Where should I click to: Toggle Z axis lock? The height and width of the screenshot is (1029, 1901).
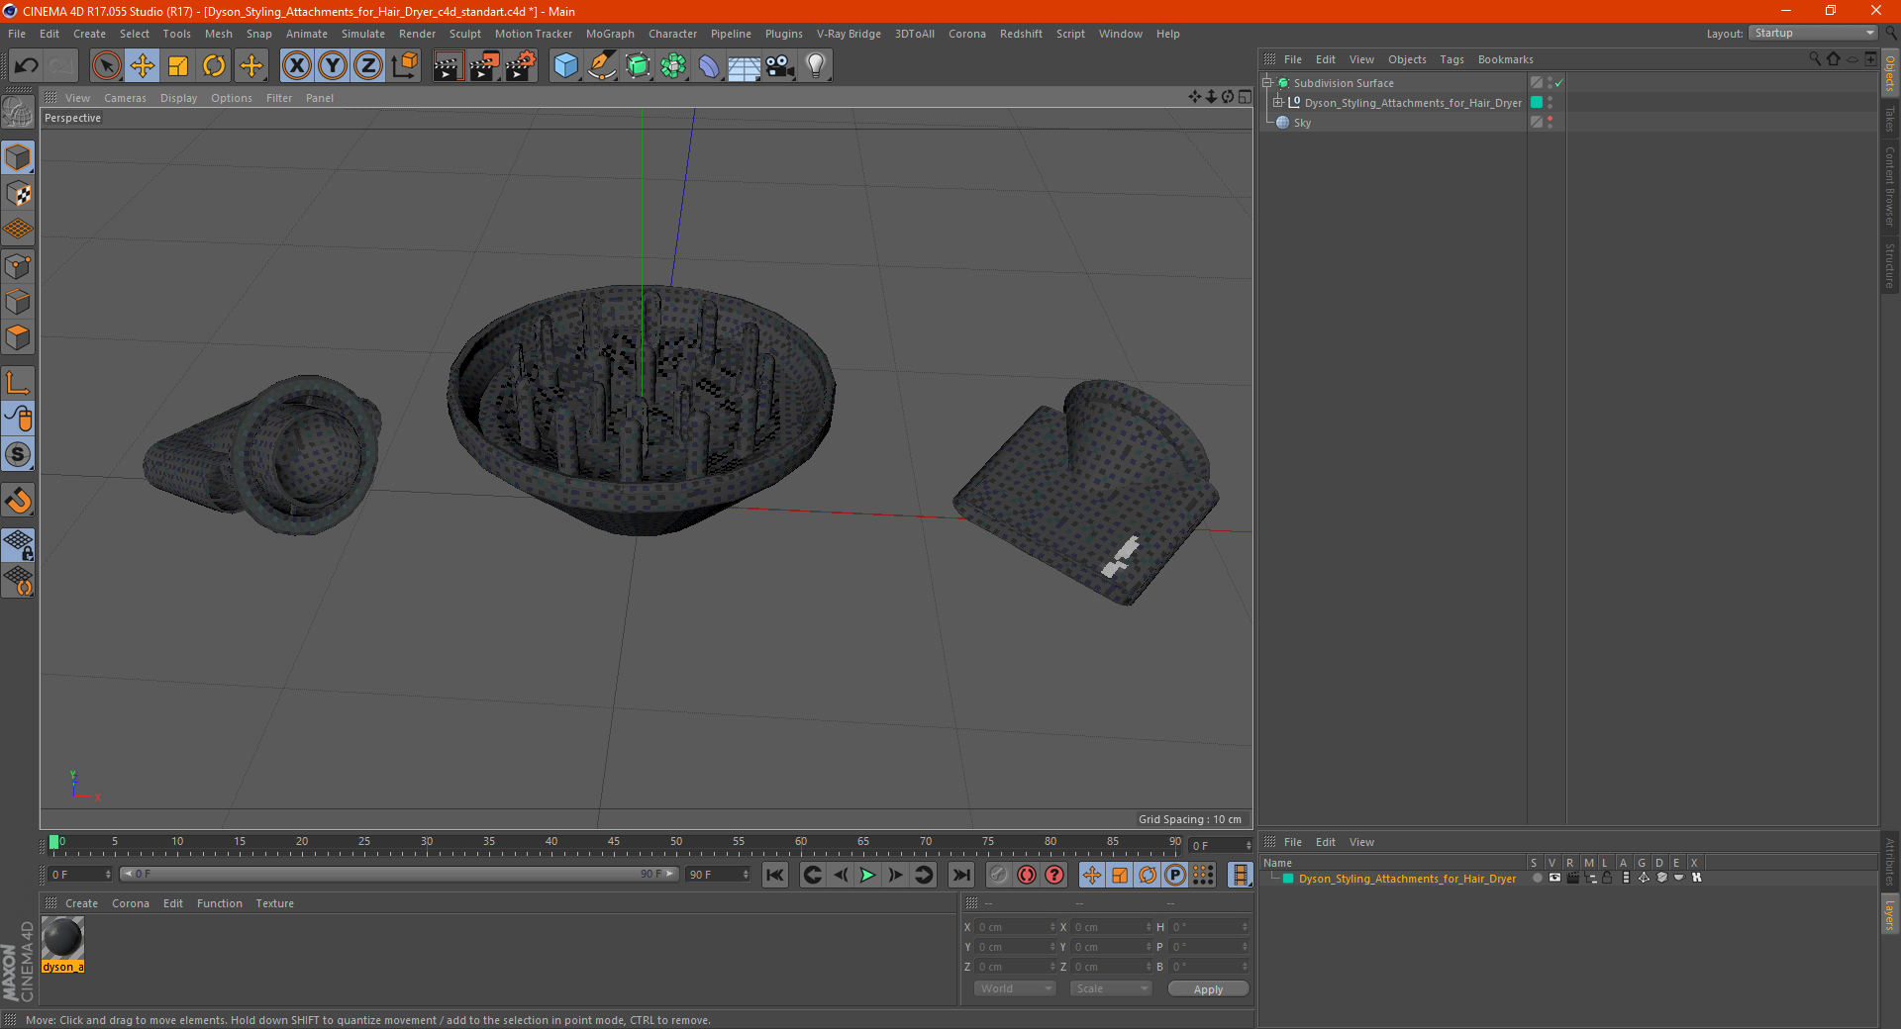tap(368, 66)
